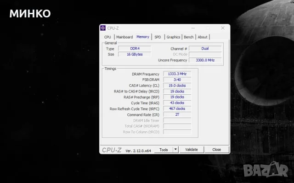294x183 pixels.
Task: Select the 16 GBytes size value
Action: 135,54
